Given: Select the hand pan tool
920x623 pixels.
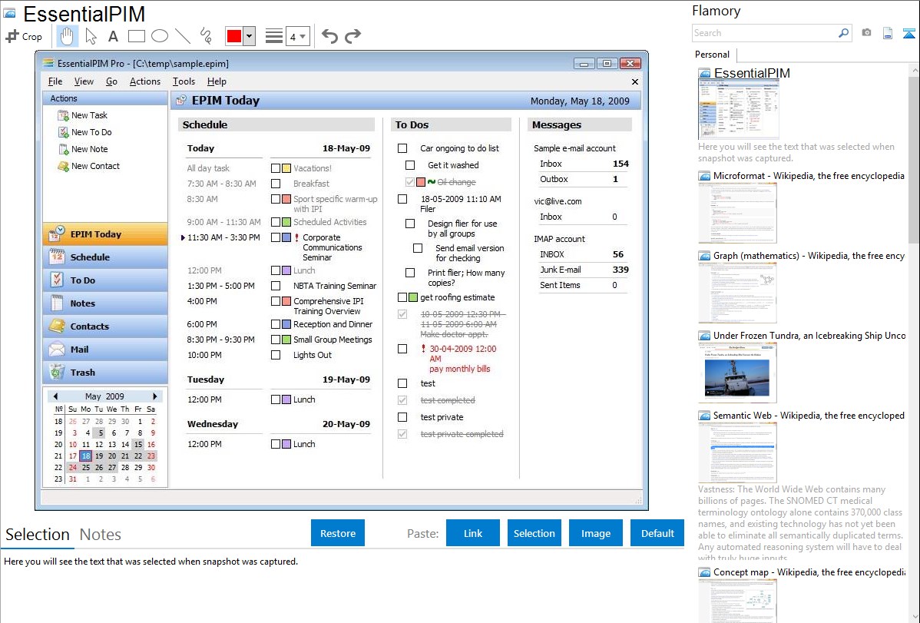Looking at the screenshot, I should pos(68,36).
